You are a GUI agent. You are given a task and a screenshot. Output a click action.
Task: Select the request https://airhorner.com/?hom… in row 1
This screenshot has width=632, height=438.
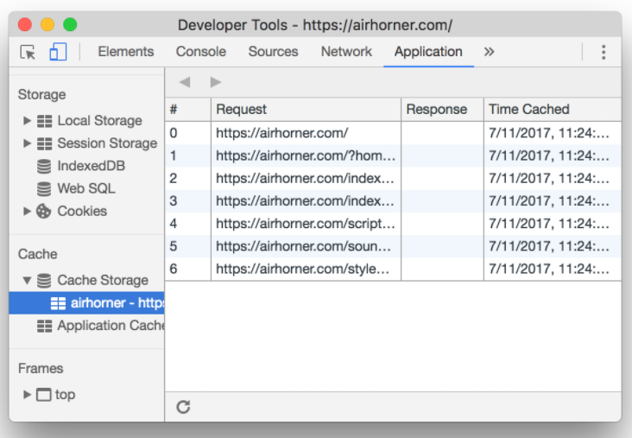click(x=306, y=156)
